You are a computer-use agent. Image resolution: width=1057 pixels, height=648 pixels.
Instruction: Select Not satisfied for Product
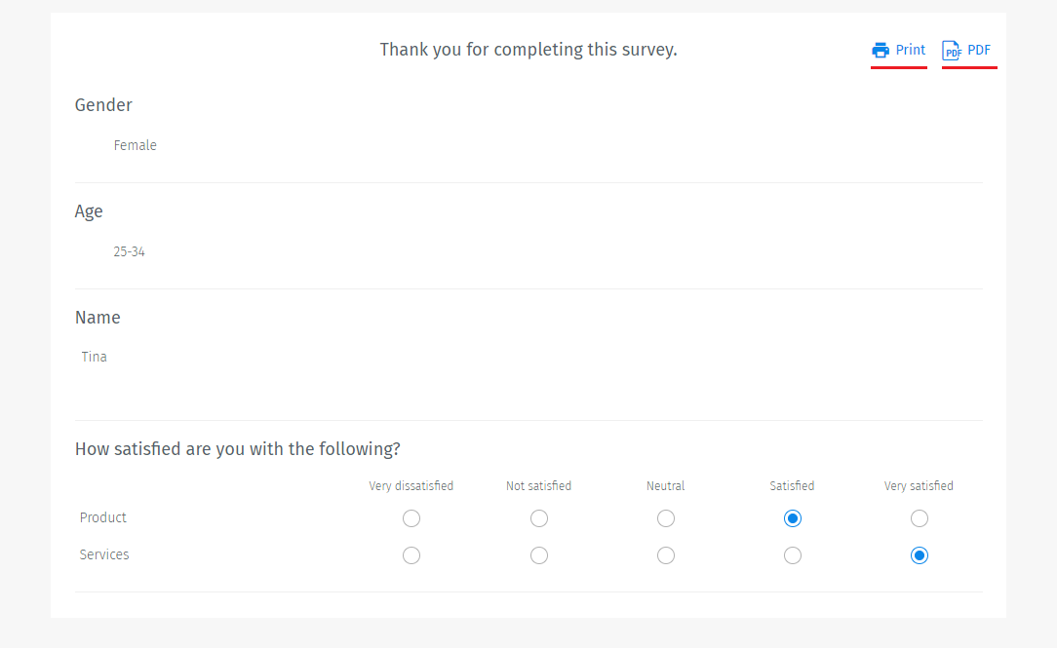(539, 518)
